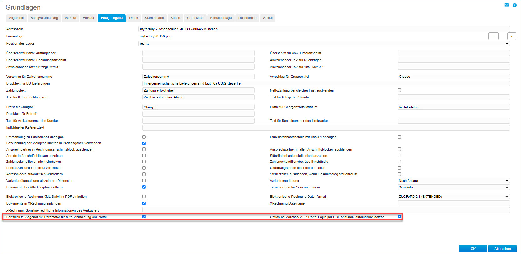Screen dimensions: 521x254
Task: Confirm settings with the OK button
Action: [x=473, y=249]
